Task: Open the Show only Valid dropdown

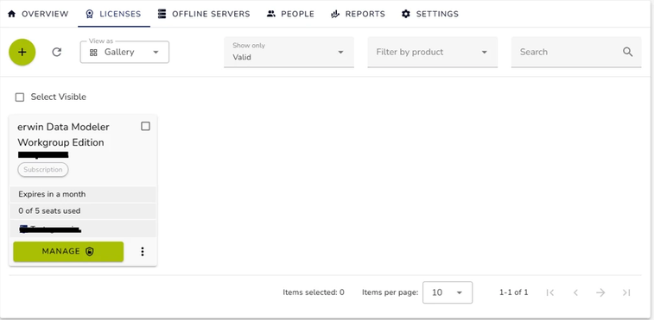Action: pos(289,52)
